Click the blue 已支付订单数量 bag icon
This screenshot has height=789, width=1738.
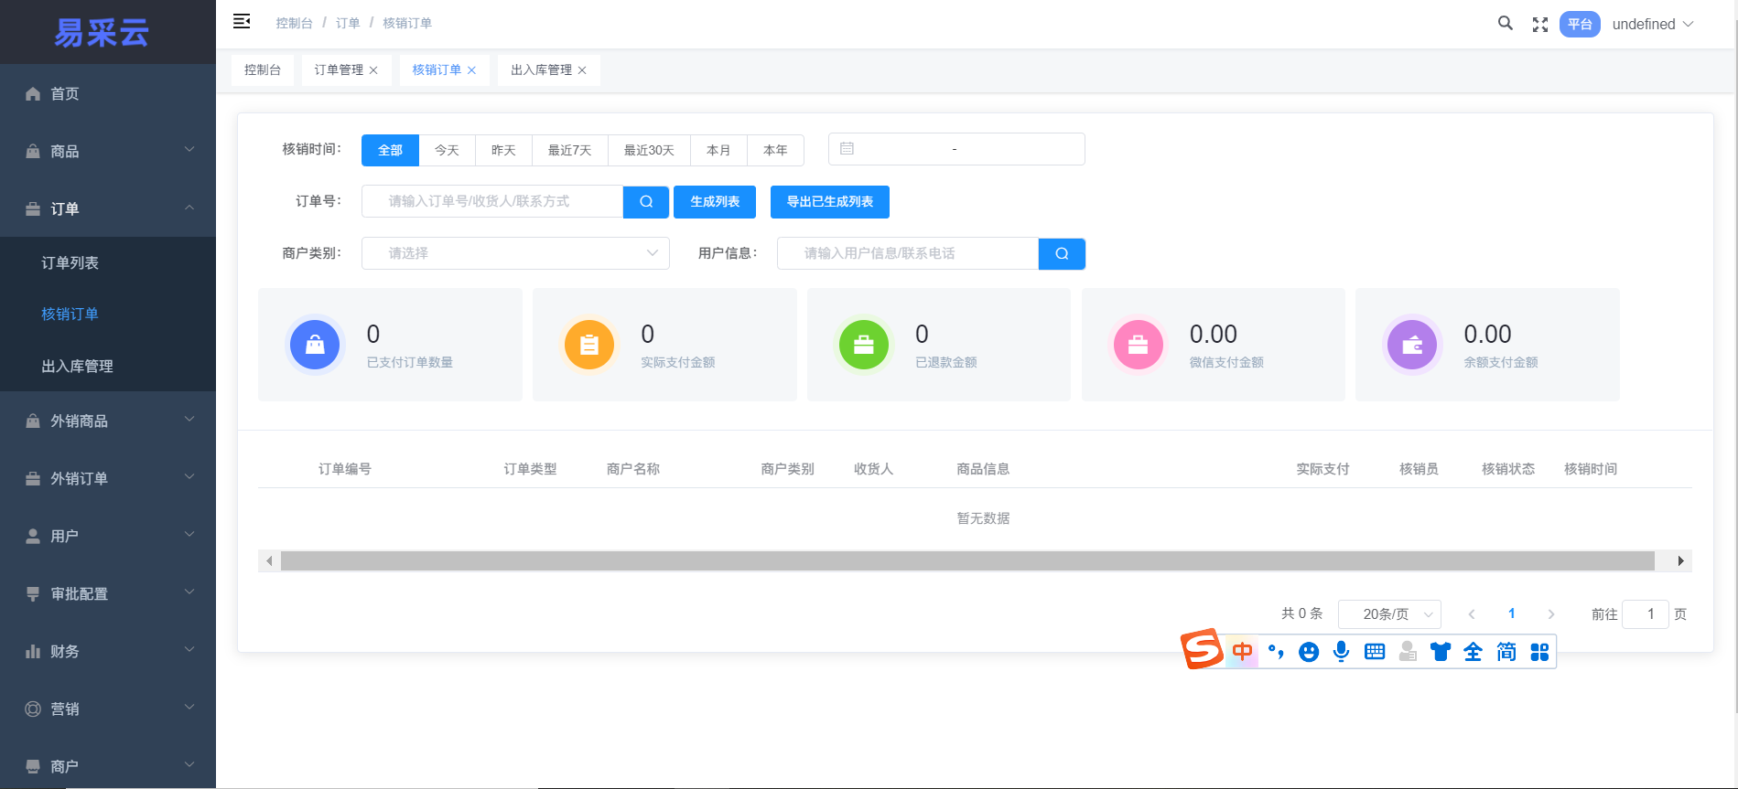tap(315, 345)
